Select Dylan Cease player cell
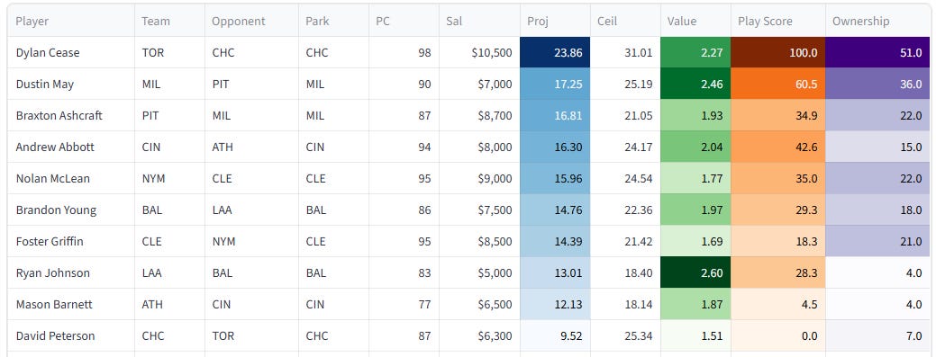Viewport: 936px width, 357px height. coord(71,52)
